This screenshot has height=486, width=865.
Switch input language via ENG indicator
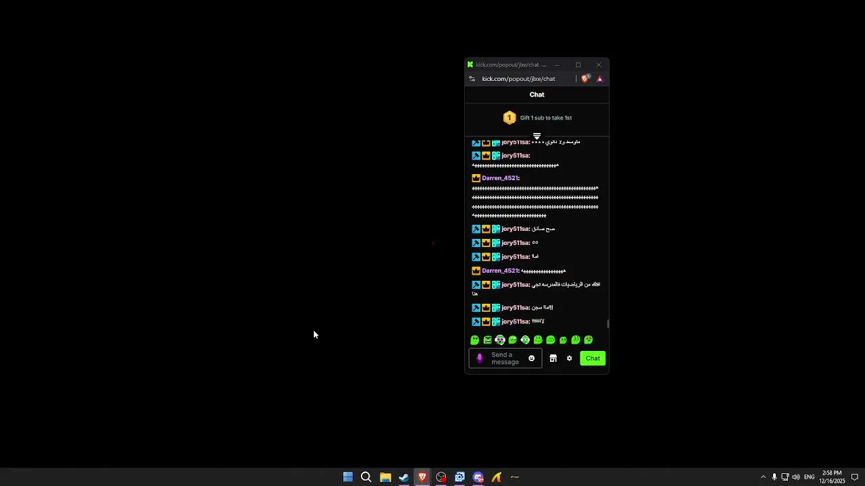(x=809, y=477)
